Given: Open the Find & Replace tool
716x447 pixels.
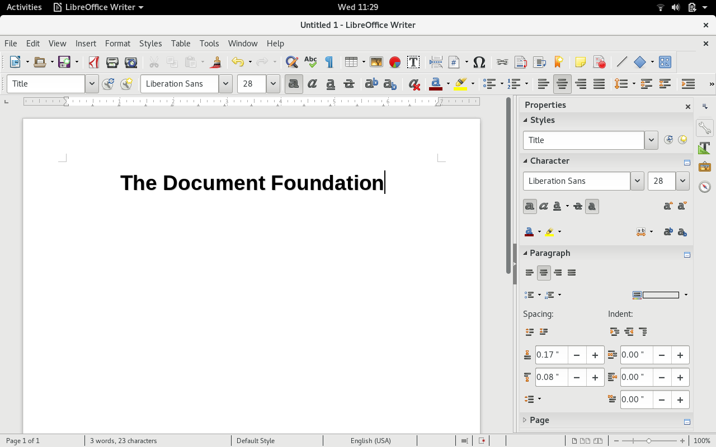Looking at the screenshot, I should point(291,62).
